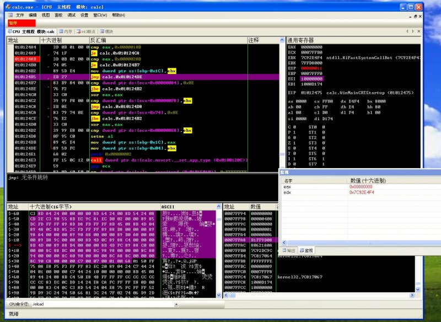Click the hex dump pane scroll-up arrow

tap(219, 206)
